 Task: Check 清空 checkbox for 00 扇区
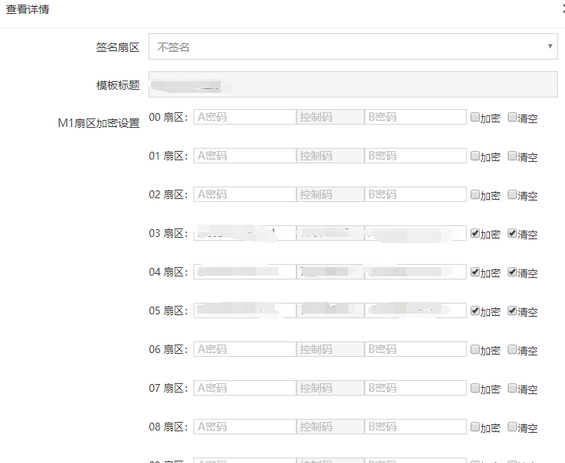pos(512,118)
